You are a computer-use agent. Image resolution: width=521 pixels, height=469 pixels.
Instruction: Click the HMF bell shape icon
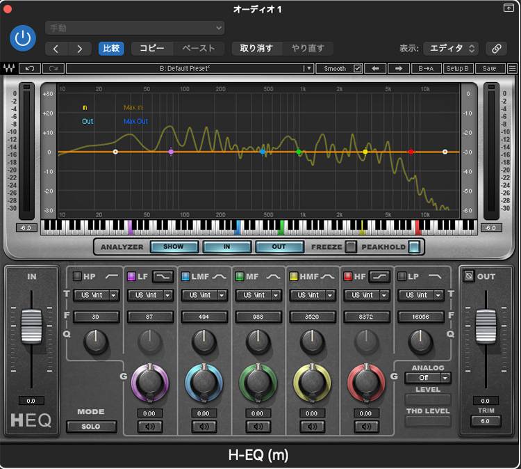[x=327, y=276]
